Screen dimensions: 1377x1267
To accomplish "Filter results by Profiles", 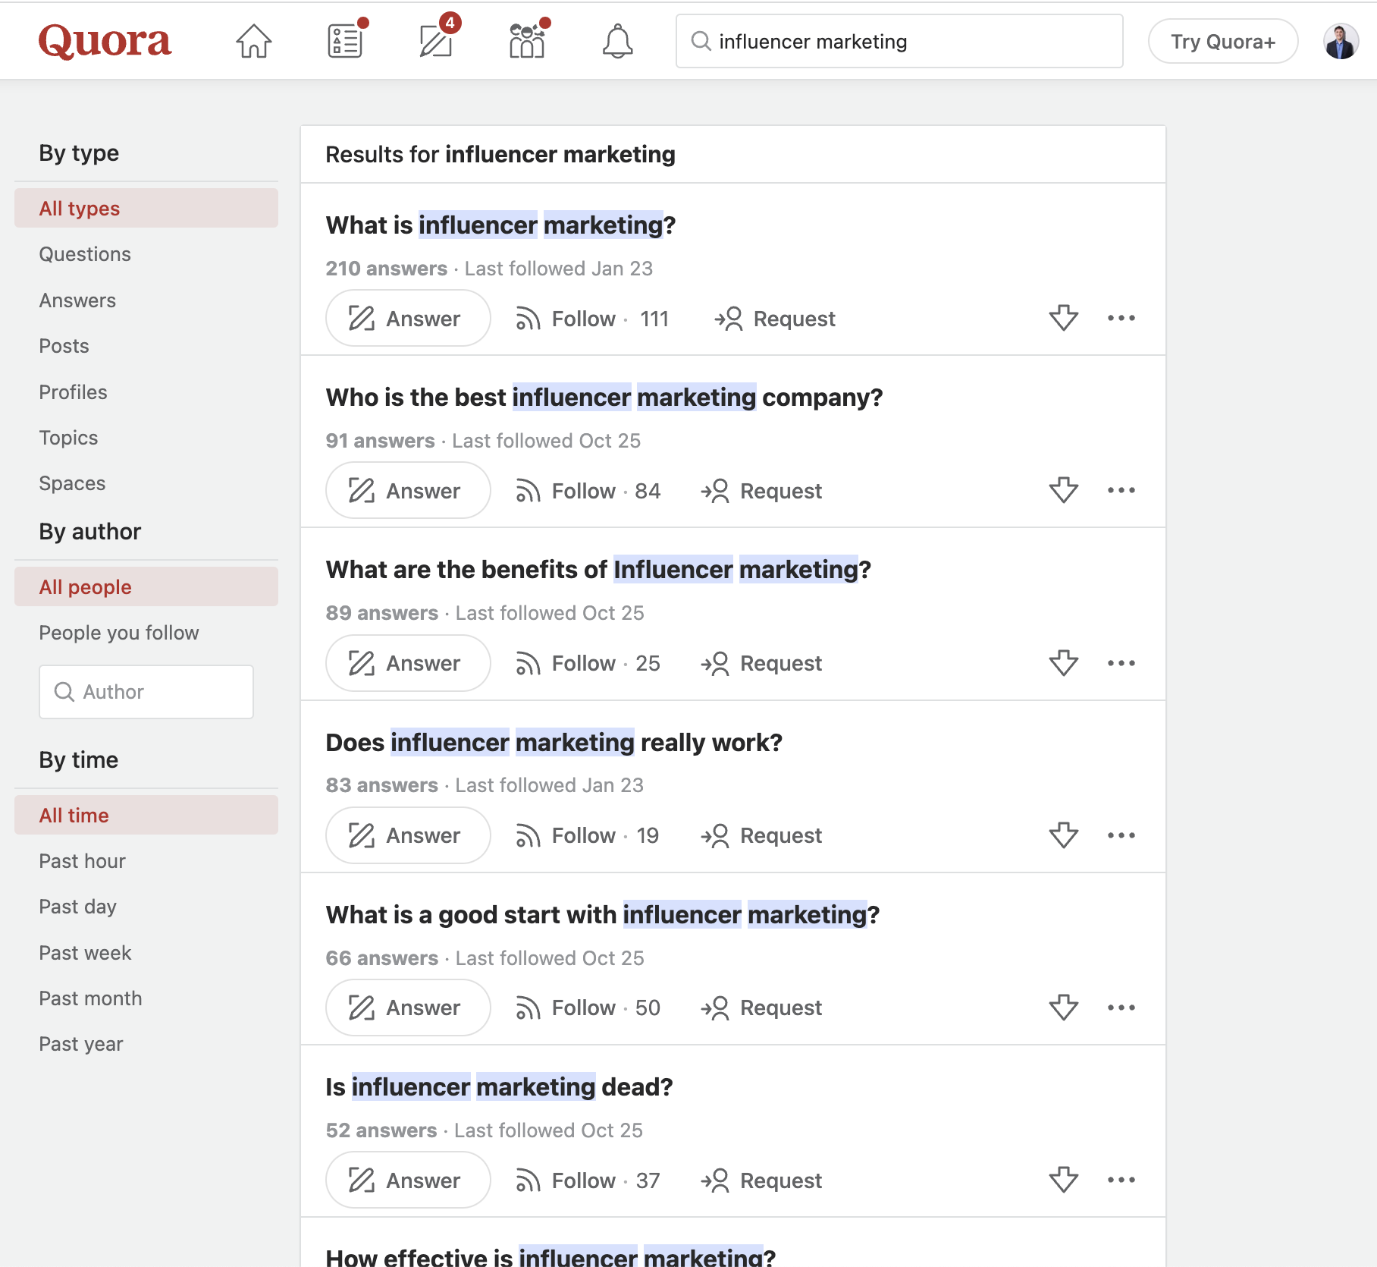I will point(73,392).
